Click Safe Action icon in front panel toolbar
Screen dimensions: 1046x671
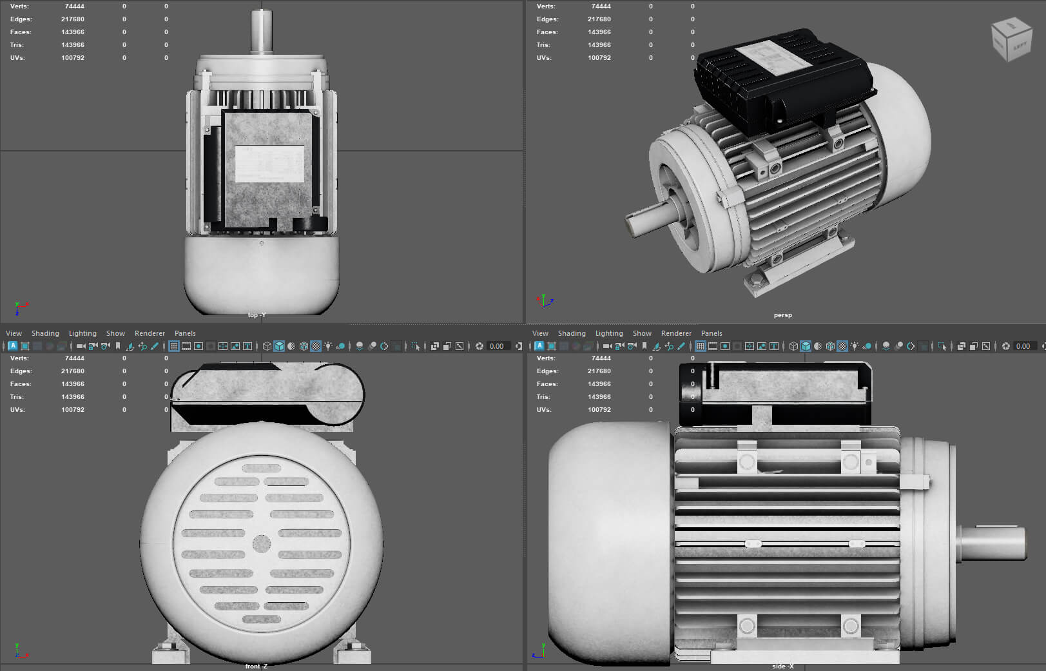(x=235, y=346)
